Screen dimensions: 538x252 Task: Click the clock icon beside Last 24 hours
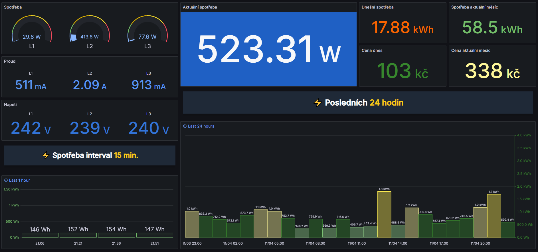click(185, 126)
